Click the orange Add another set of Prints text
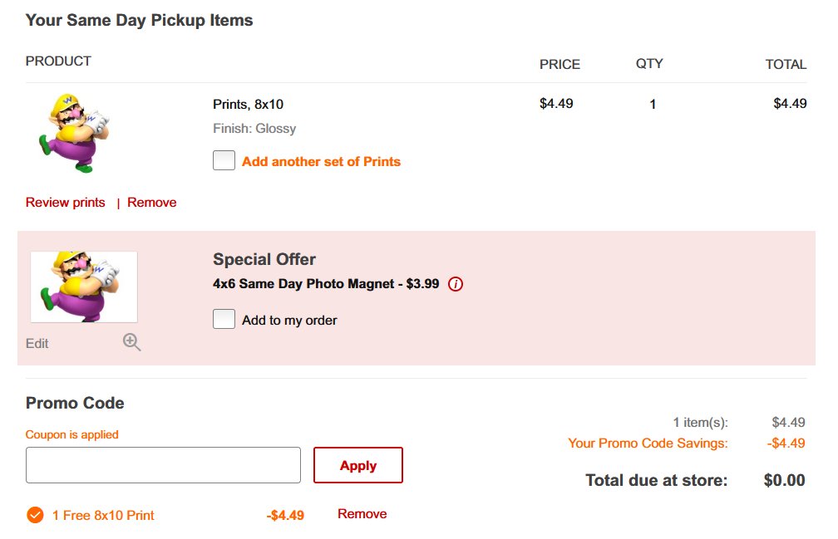The image size is (838, 539). (x=321, y=162)
